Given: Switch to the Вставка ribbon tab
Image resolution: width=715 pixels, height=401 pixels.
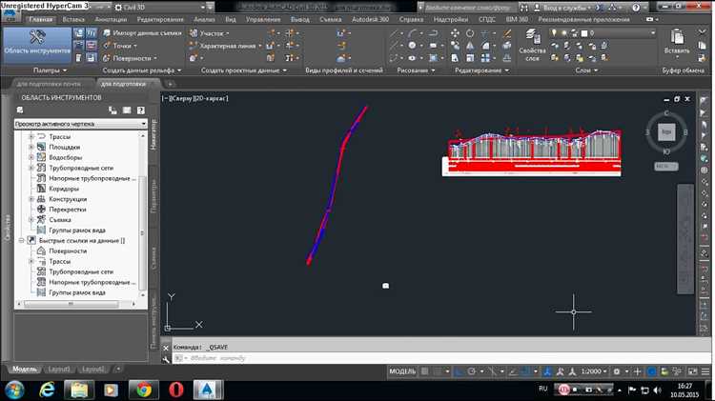Looking at the screenshot, I should 72,19.
